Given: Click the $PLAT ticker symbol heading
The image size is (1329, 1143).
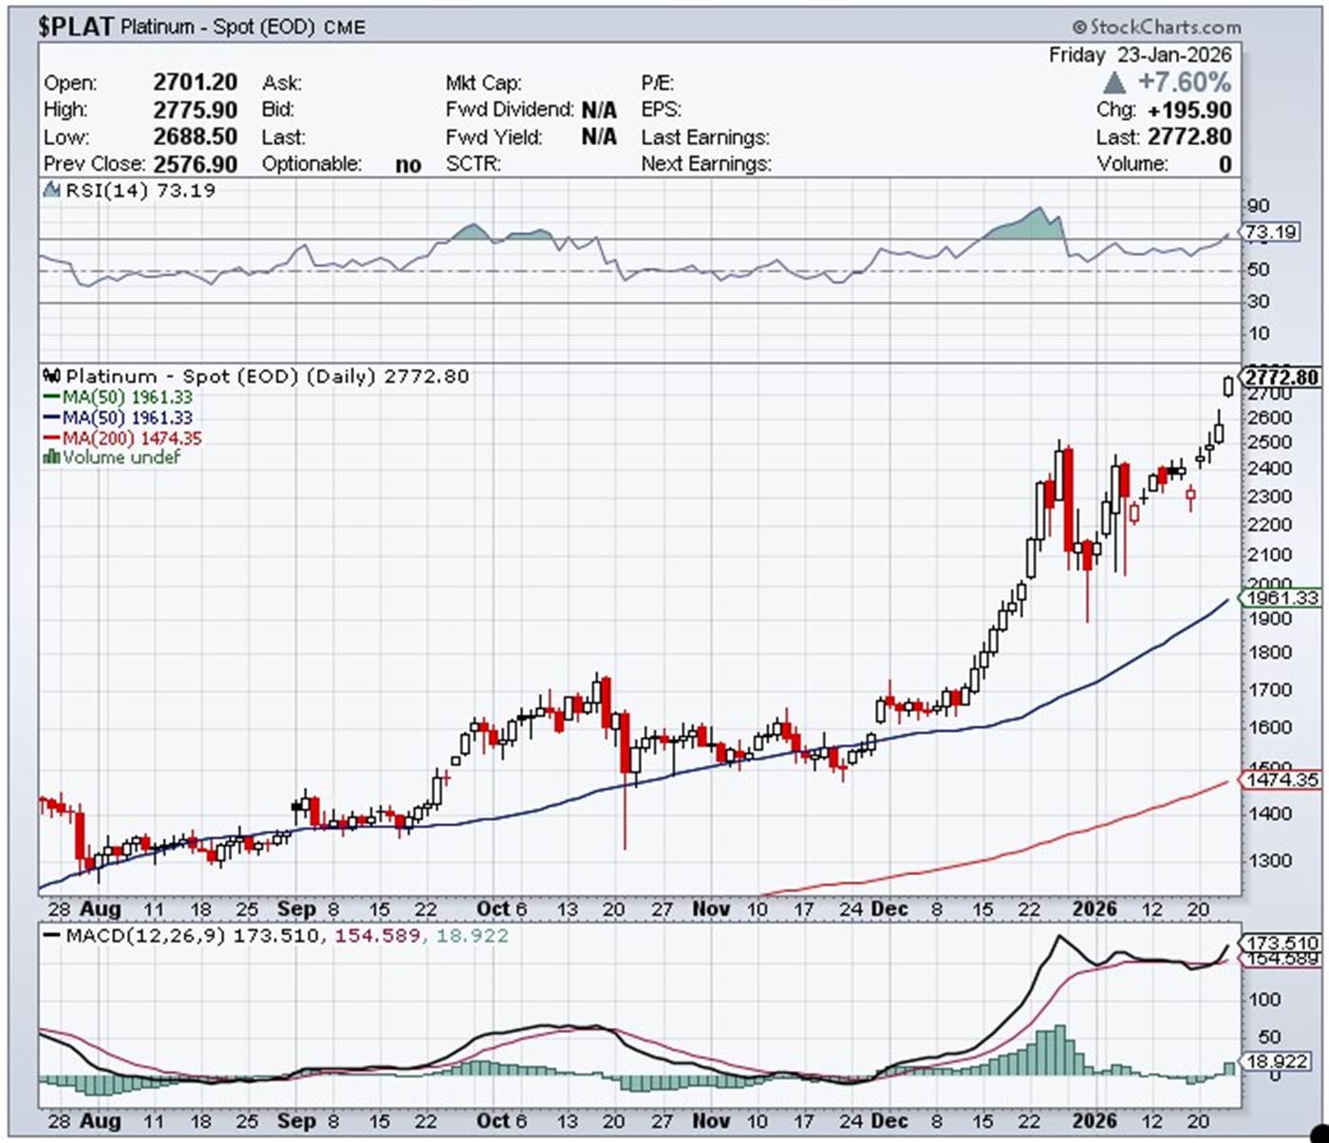Looking at the screenshot, I should tap(75, 27).
